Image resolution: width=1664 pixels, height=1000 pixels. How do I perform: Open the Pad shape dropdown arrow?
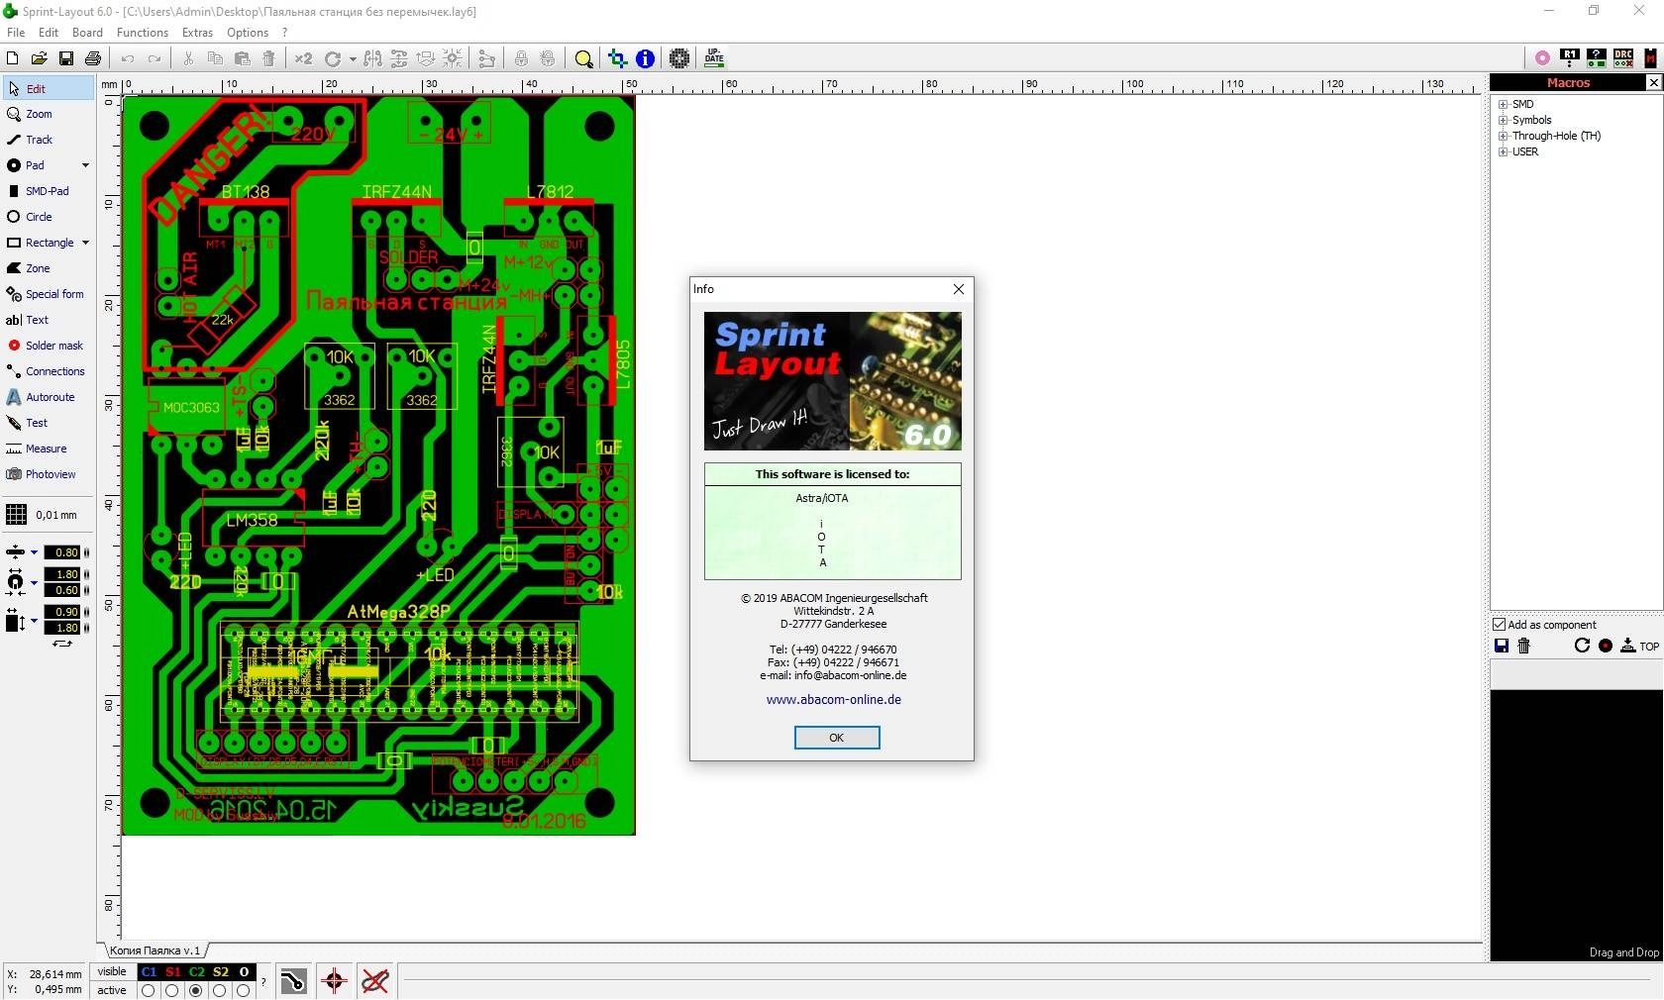pyautogui.click(x=85, y=165)
